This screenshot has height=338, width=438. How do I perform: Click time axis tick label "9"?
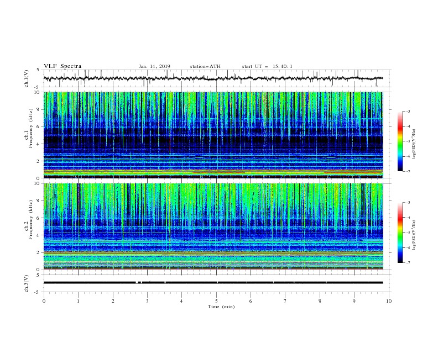coord(354,301)
